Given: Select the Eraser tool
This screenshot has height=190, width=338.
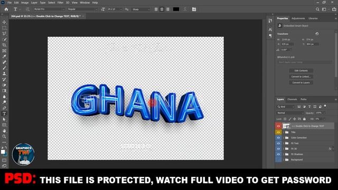Looking at the screenshot, I should coord(4,85).
